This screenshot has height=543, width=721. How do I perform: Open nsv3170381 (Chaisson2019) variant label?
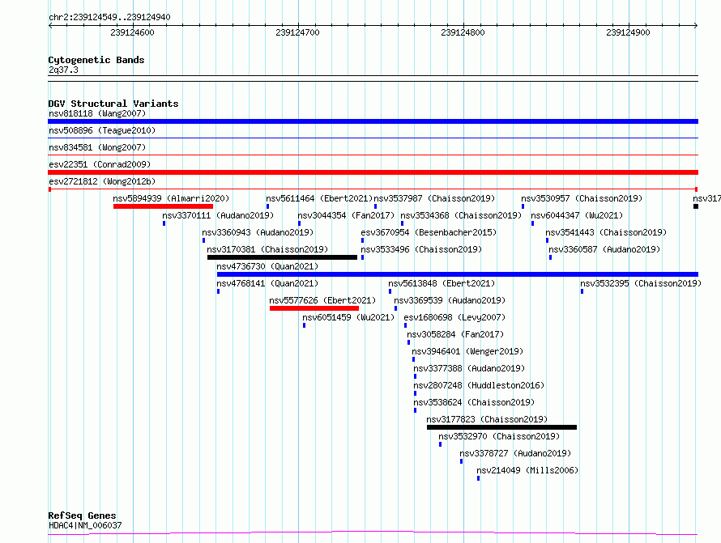click(x=267, y=249)
